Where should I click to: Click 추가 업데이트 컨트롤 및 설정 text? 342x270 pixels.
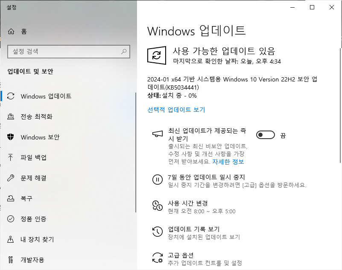[x=205, y=263]
